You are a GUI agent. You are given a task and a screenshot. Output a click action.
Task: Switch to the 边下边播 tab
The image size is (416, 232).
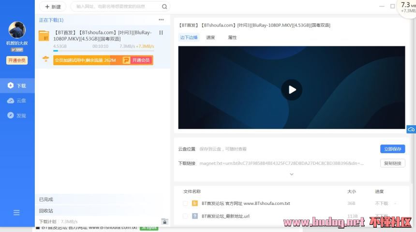pyautogui.click(x=189, y=37)
